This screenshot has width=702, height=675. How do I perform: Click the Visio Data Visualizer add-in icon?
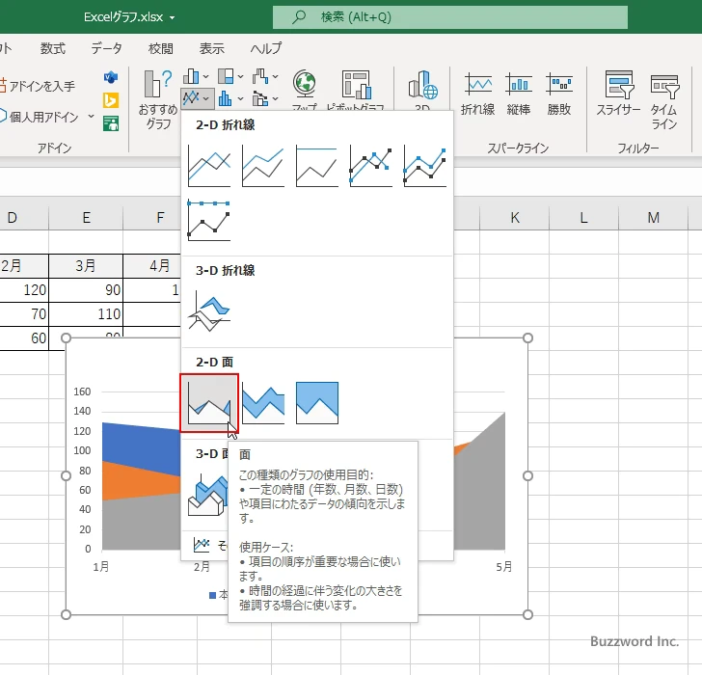pos(111,77)
